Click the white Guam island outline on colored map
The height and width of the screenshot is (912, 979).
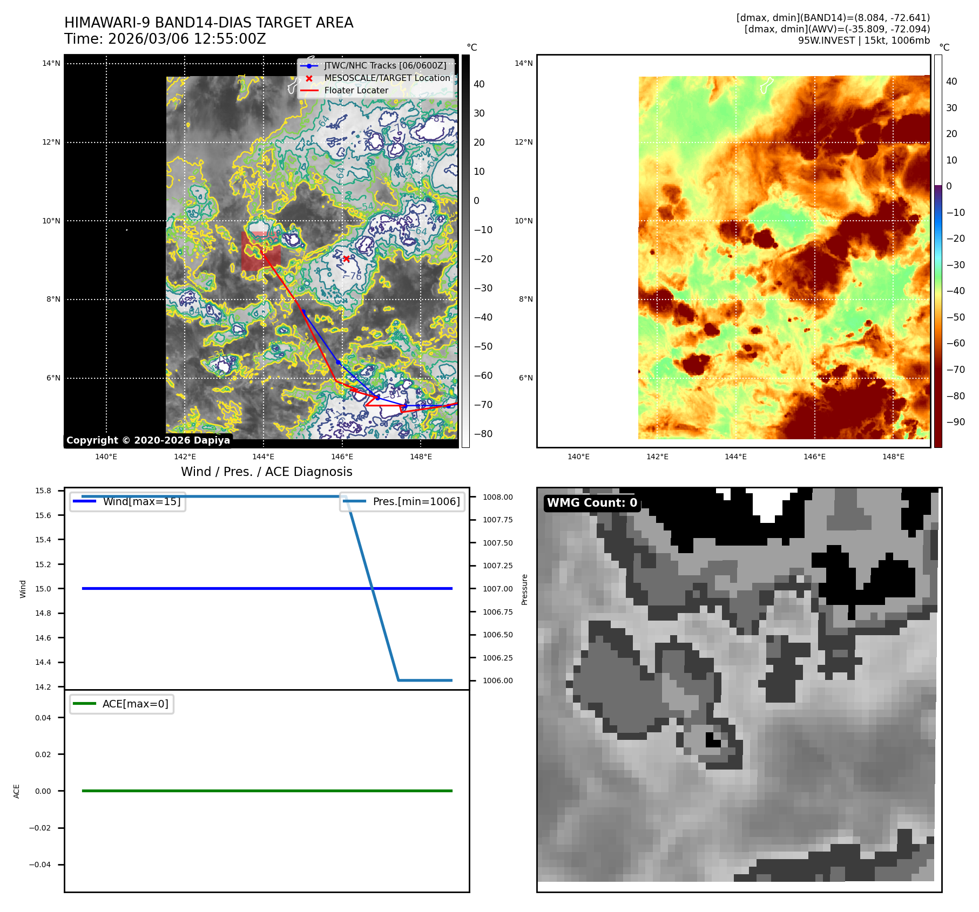coord(766,85)
